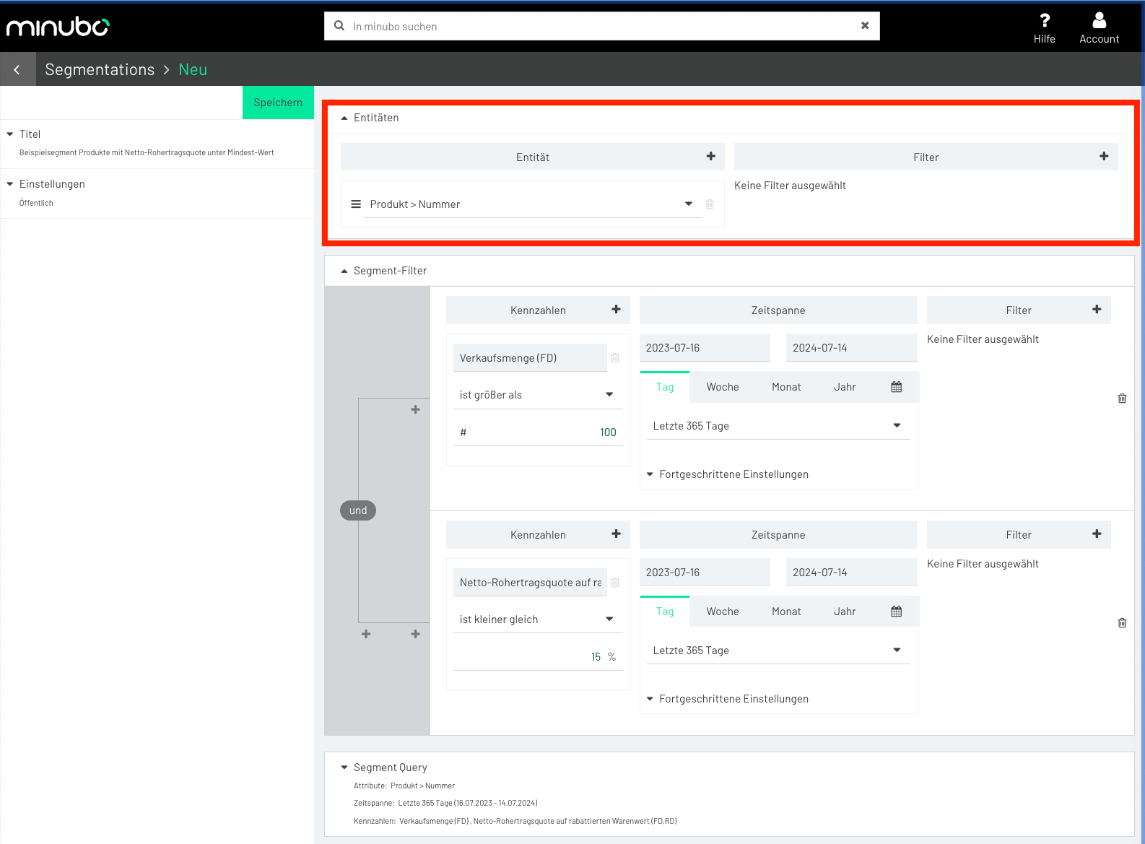Click the Öffentlich setting text
Viewport: 1145px width, 844px height.
click(36, 203)
